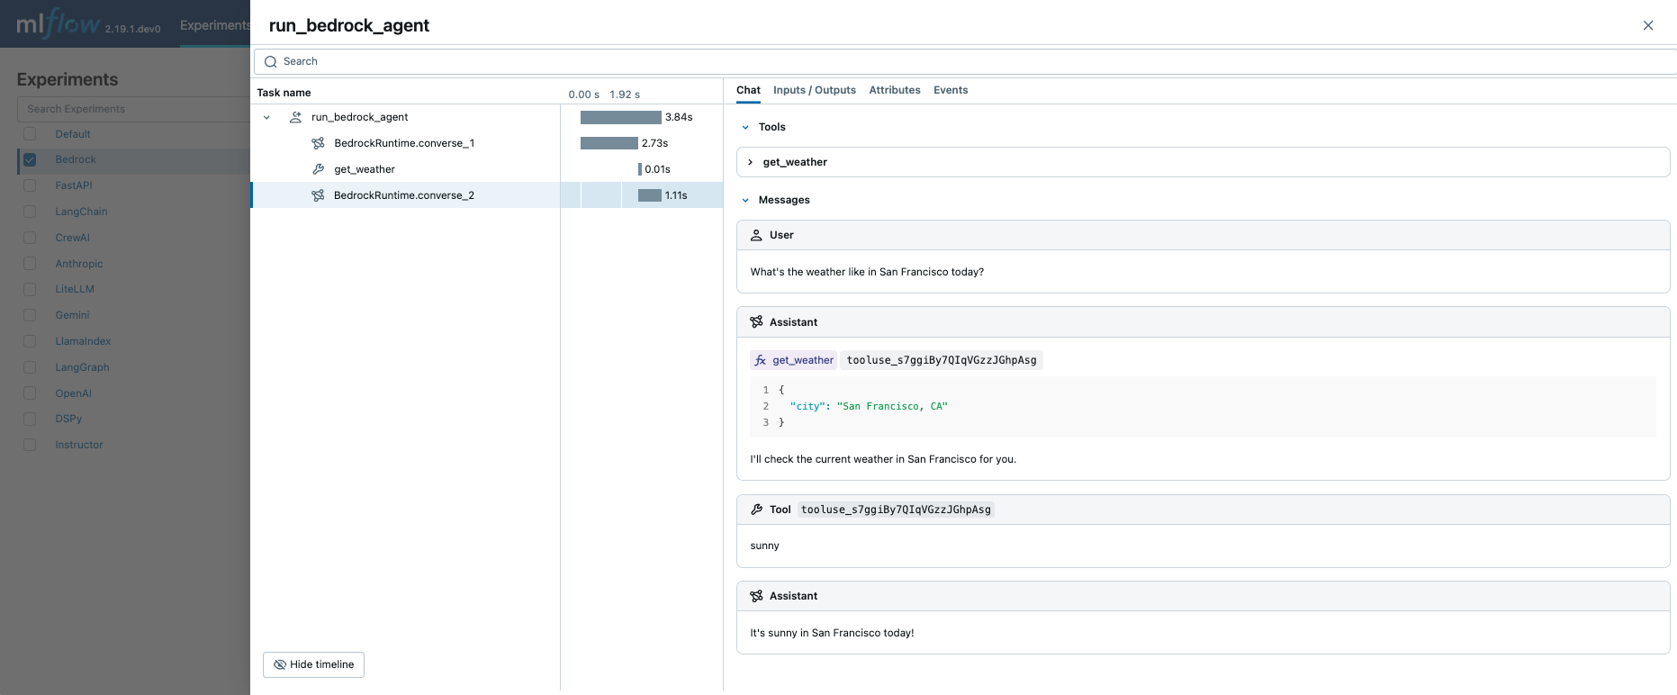The image size is (1677, 695).
Task: Collapse the run_bedrock_agent tree node
Action: [x=266, y=117]
